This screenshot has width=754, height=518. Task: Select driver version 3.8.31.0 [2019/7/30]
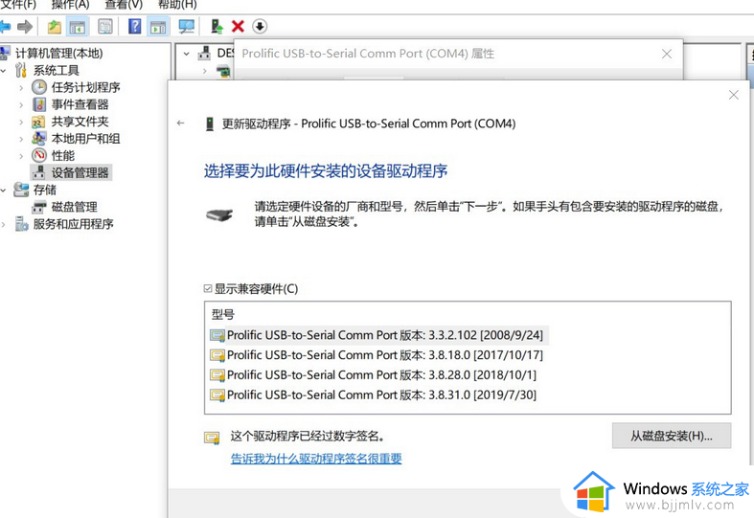[x=374, y=395]
